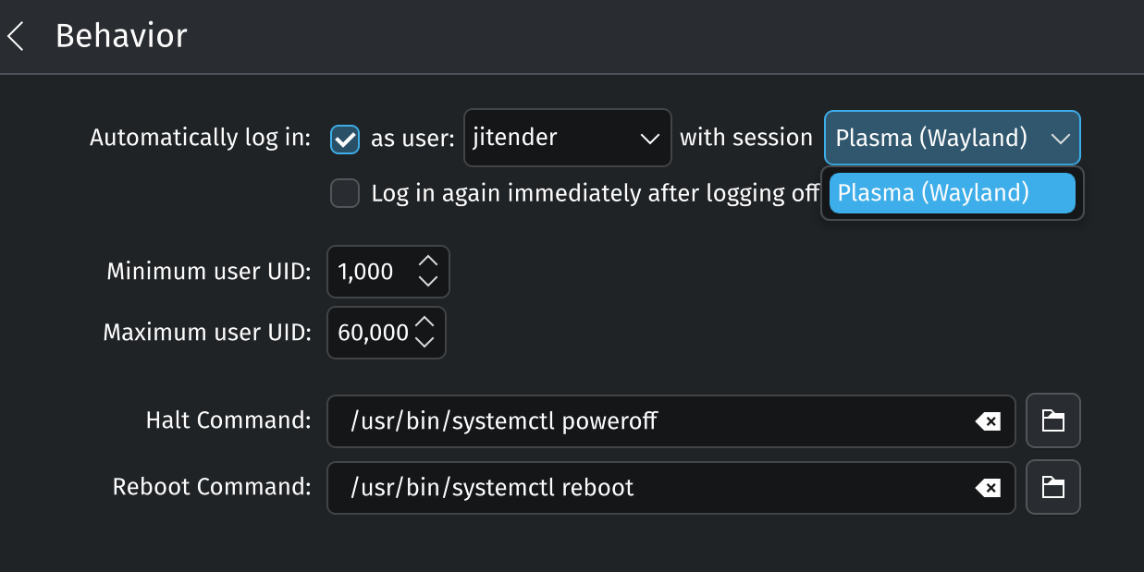Increase Maximum user UID value
This screenshot has width=1144, height=572.
(424, 323)
